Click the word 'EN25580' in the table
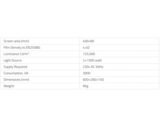Image resolution: width=160 pixels, height=128 pixels. point(33,48)
